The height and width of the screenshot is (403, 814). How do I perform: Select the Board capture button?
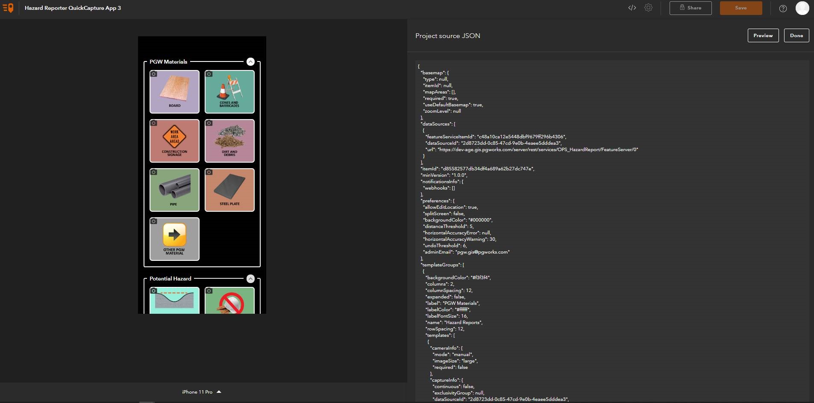coord(174,92)
